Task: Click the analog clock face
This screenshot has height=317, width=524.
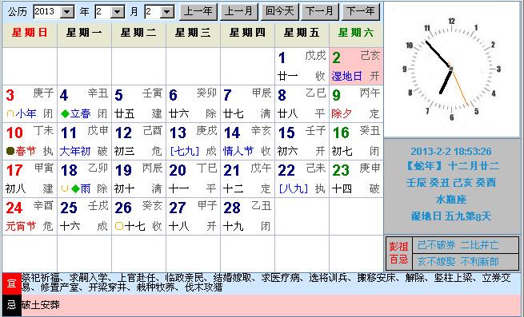Action: [451, 69]
